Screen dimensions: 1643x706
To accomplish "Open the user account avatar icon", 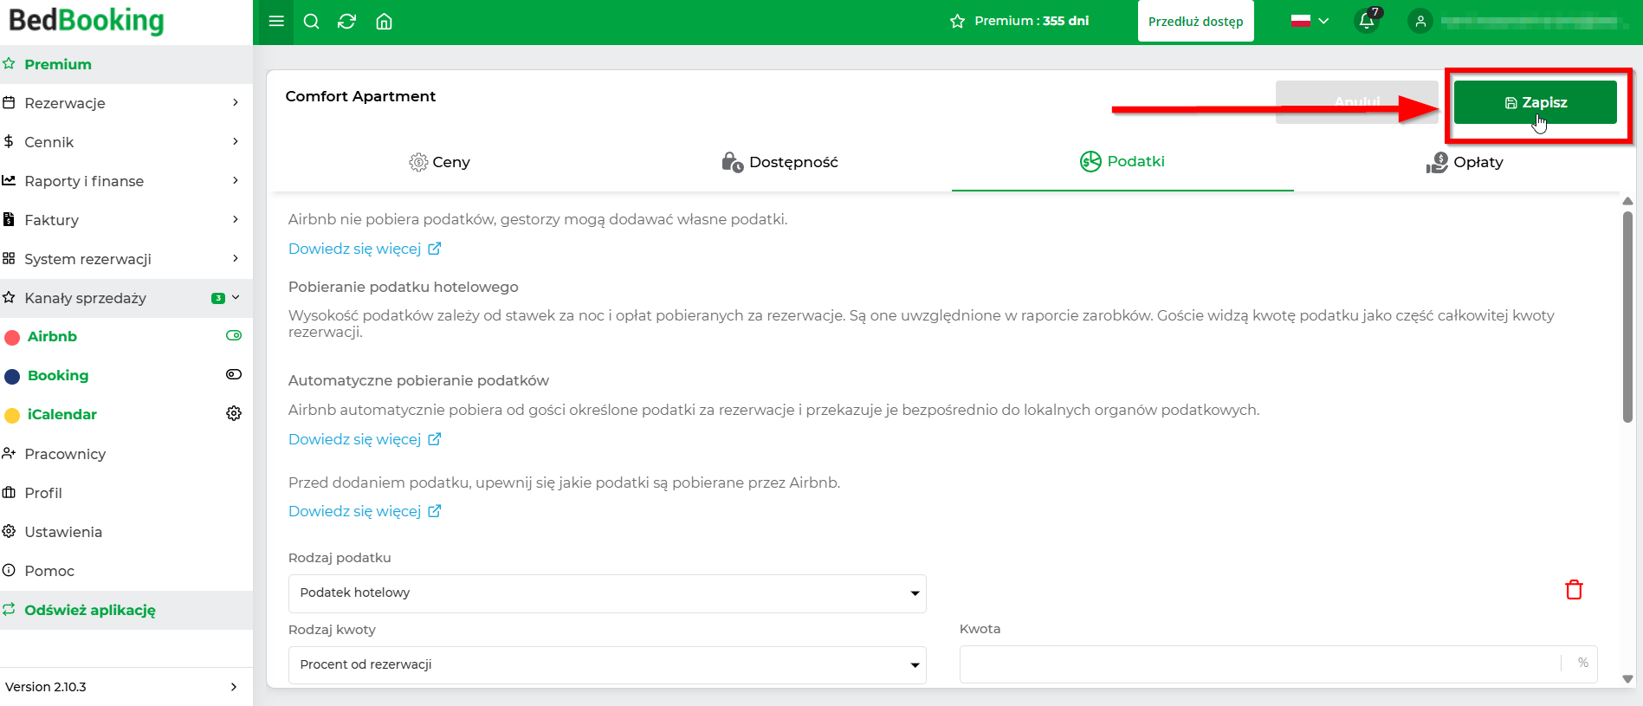I will click(x=1420, y=22).
